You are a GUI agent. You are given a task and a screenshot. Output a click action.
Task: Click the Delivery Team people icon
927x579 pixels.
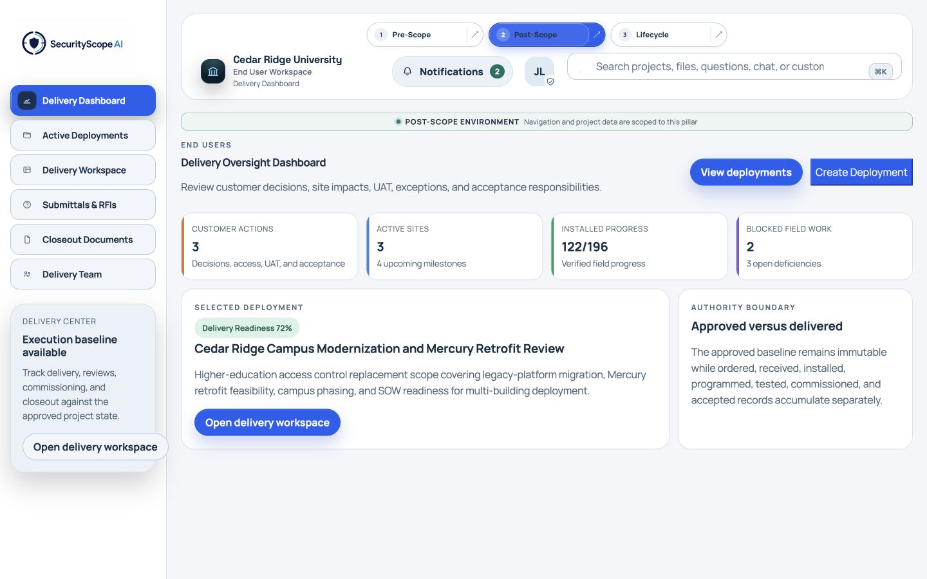pyautogui.click(x=27, y=275)
